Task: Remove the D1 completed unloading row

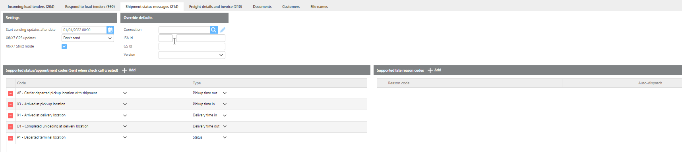Action: point(11,127)
